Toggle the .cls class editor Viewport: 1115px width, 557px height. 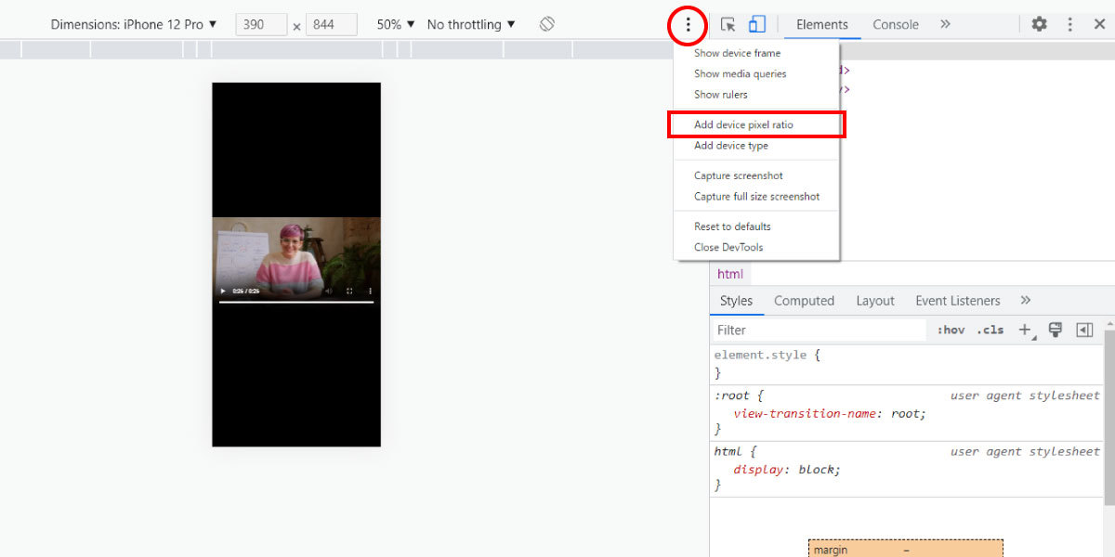point(990,330)
